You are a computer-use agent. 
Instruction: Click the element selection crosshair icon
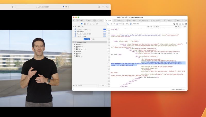82,20
